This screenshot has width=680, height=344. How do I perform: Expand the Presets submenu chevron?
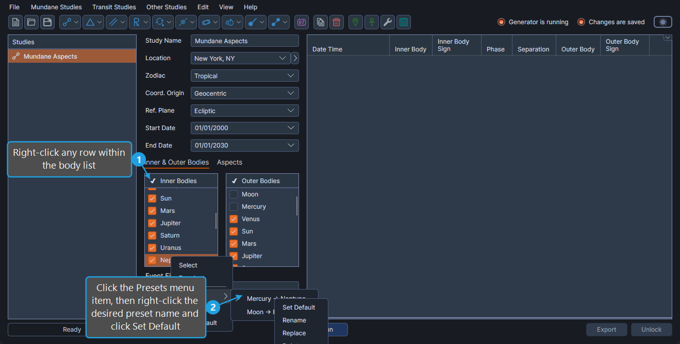[x=225, y=296]
